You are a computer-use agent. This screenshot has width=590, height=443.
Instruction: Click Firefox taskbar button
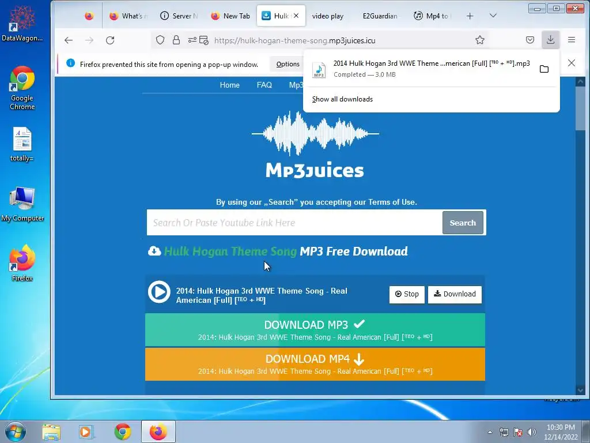pos(158,431)
